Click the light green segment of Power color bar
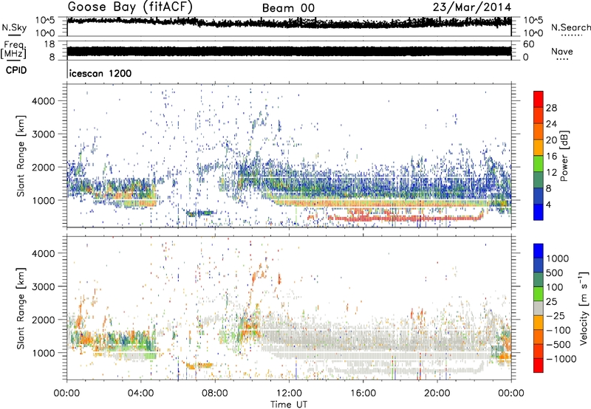This screenshot has width=591, height=409. pyautogui.click(x=539, y=164)
